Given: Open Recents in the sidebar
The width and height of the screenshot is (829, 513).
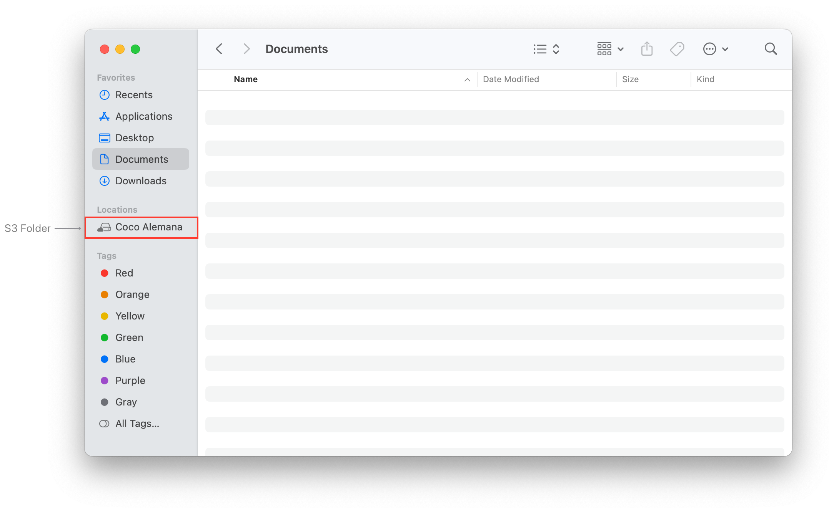Looking at the screenshot, I should click(134, 95).
